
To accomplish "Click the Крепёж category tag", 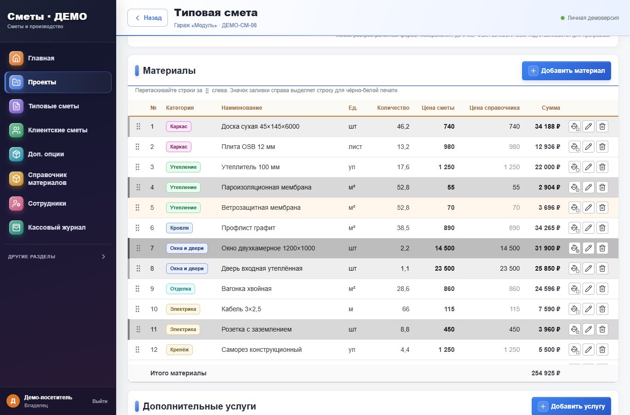I will point(179,350).
